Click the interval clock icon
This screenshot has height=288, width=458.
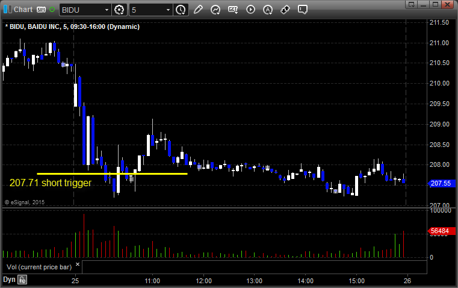[x=181, y=10]
